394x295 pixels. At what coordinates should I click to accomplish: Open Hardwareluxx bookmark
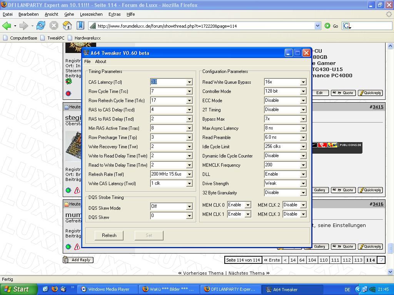84,38
